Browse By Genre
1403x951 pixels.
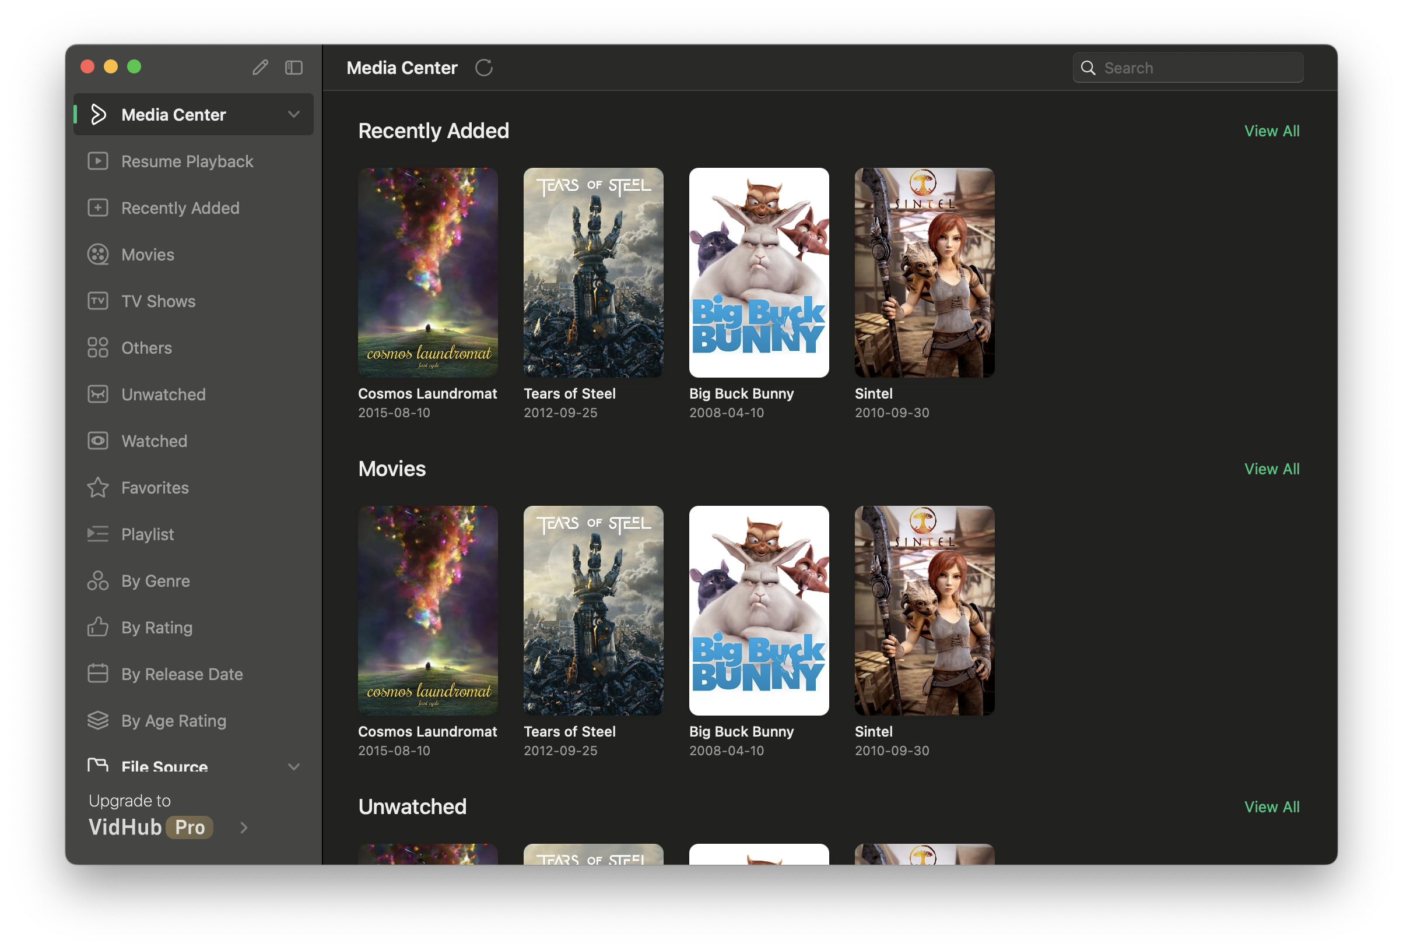pyautogui.click(x=193, y=580)
